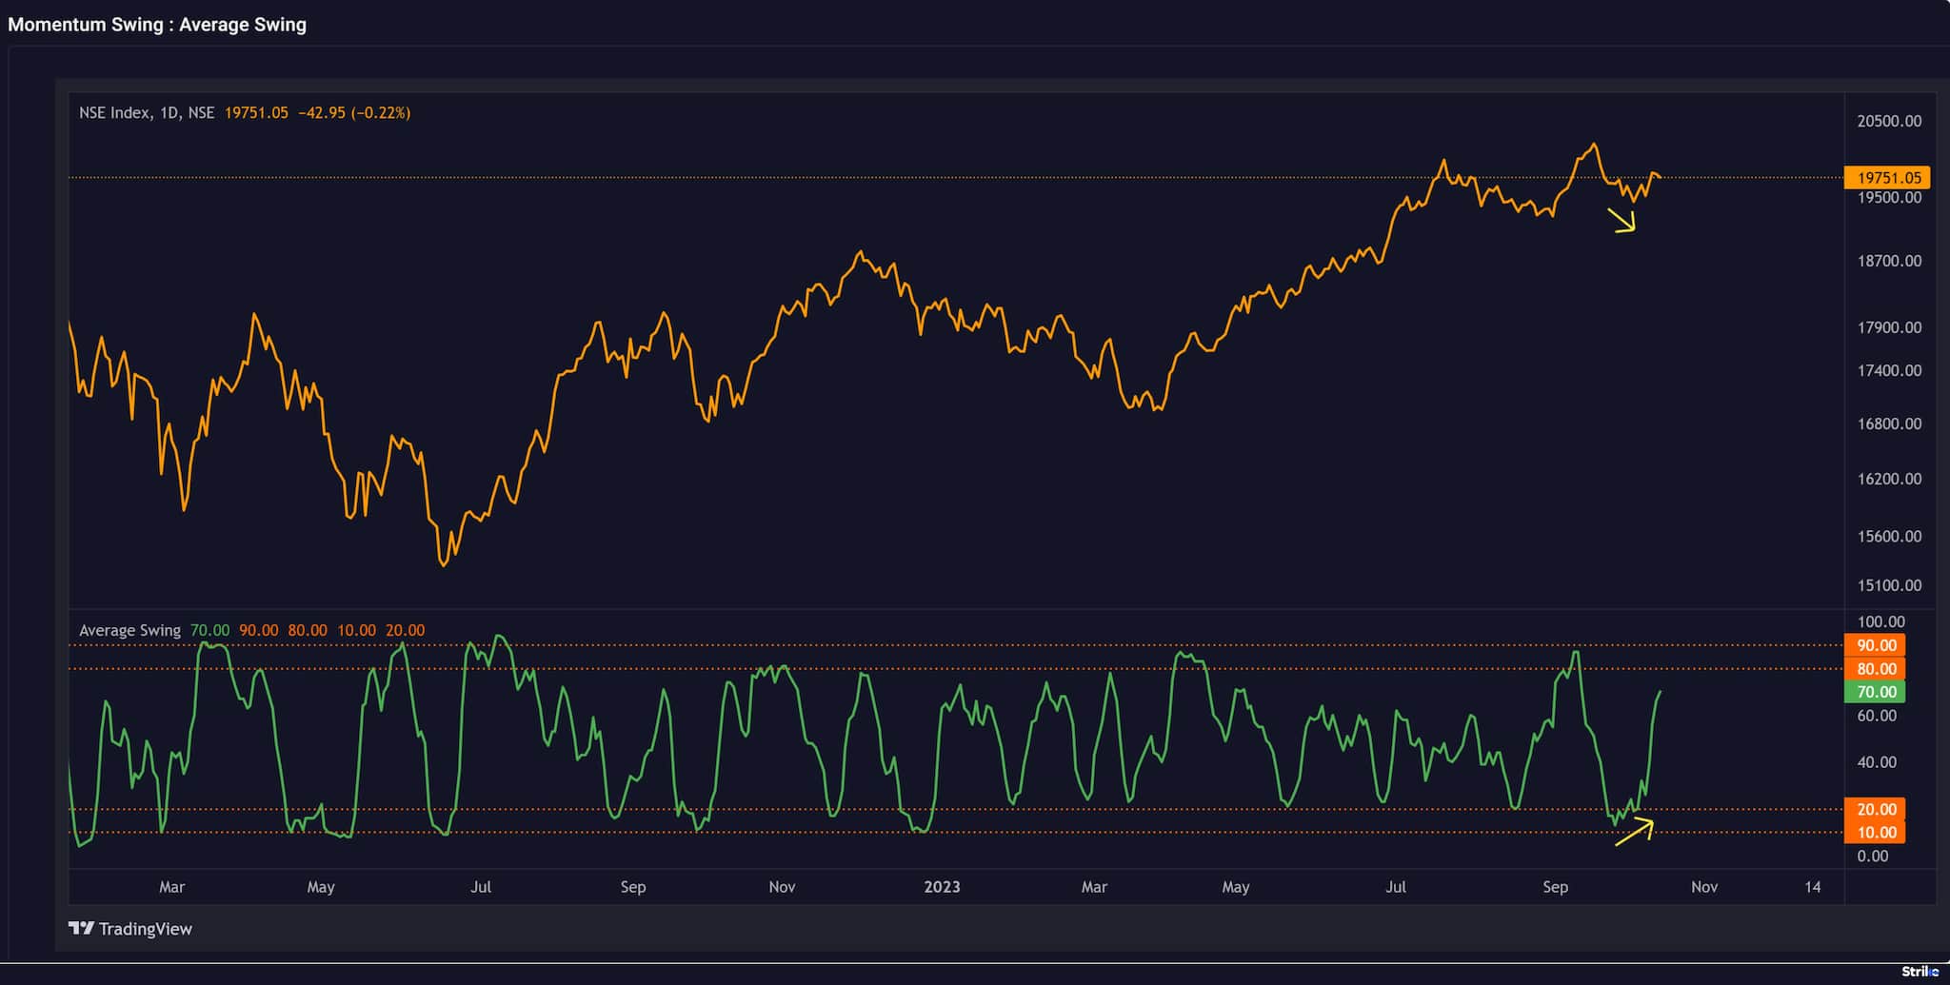This screenshot has height=985, width=1950.
Task: Click the 20500.00 price scale label
Action: tap(1889, 121)
